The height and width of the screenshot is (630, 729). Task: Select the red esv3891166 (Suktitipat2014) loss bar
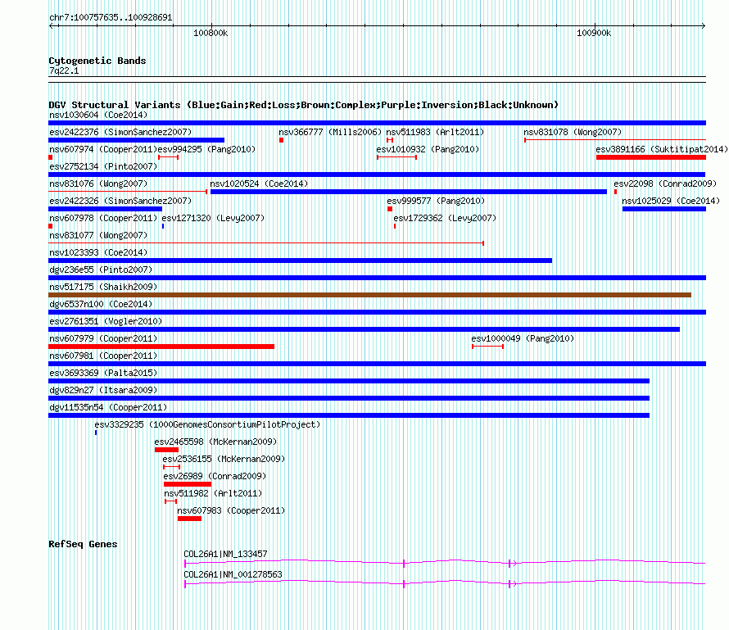click(x=650, y=157)
